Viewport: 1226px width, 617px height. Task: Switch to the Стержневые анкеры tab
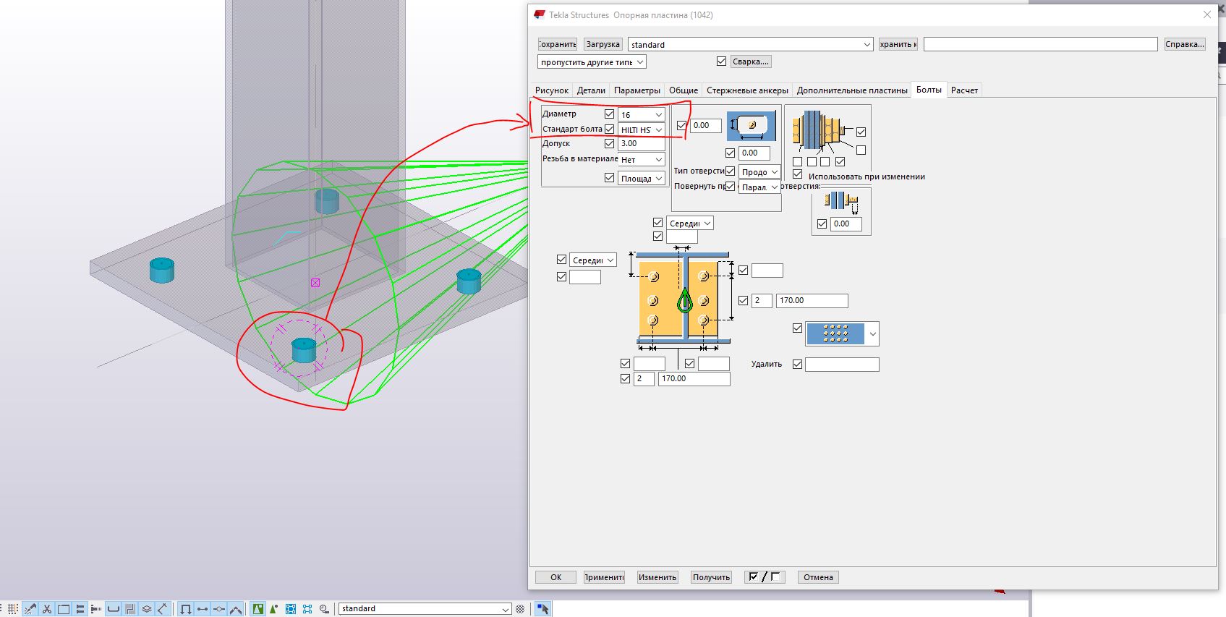pos(746,90)
